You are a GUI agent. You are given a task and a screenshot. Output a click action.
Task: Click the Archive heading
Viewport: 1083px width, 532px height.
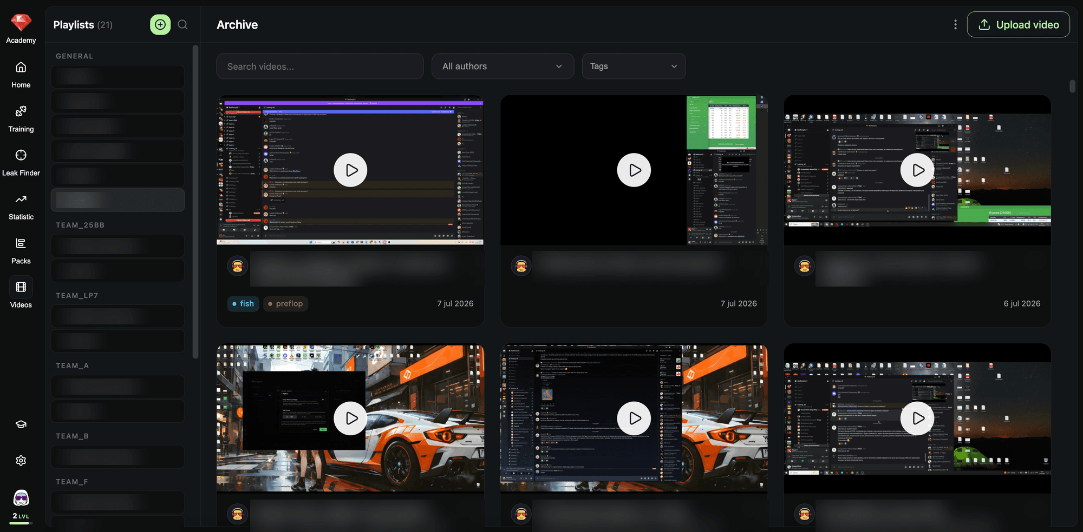(237, 24)
